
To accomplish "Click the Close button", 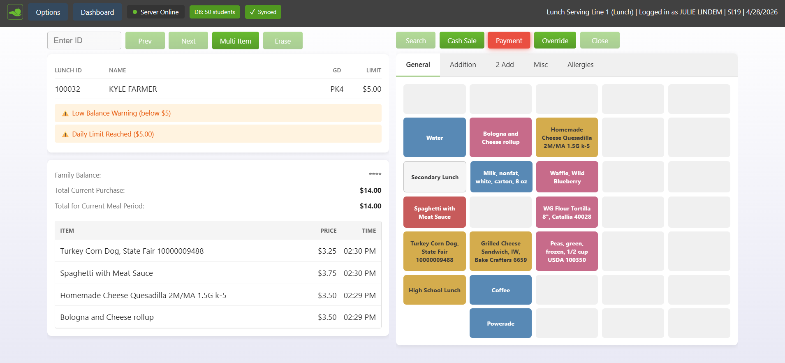I will [x=600, y=40].
